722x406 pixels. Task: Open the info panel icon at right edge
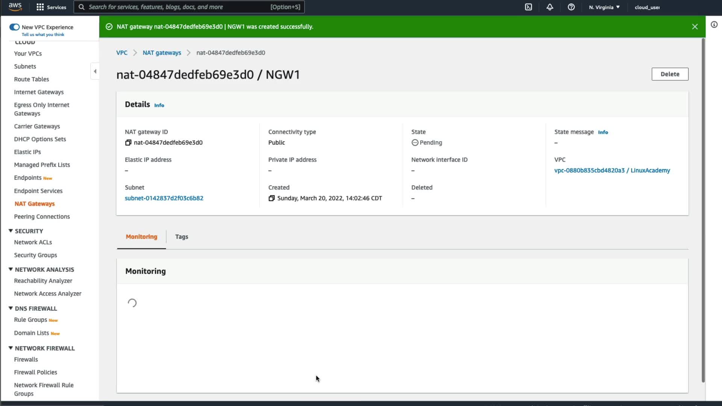click(714, 25)
